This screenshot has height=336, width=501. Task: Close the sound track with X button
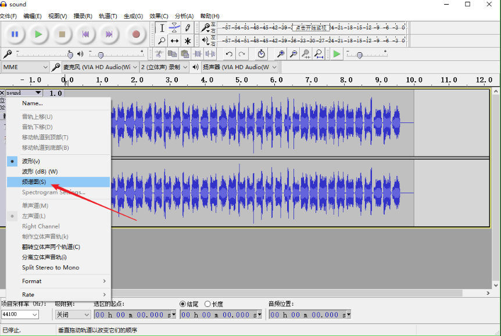[x=2, y=92]
